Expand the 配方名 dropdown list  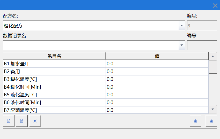pos(182,26)
